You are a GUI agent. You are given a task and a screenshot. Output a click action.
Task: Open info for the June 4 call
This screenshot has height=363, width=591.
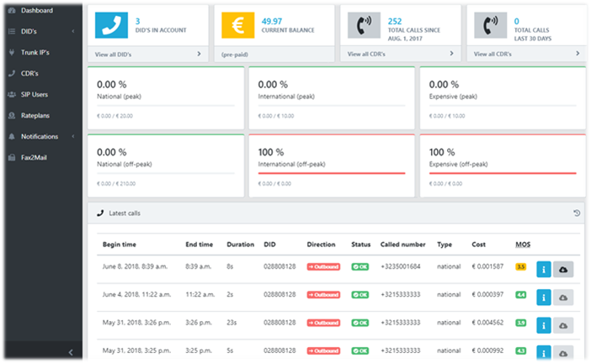(x=543, y=296)
